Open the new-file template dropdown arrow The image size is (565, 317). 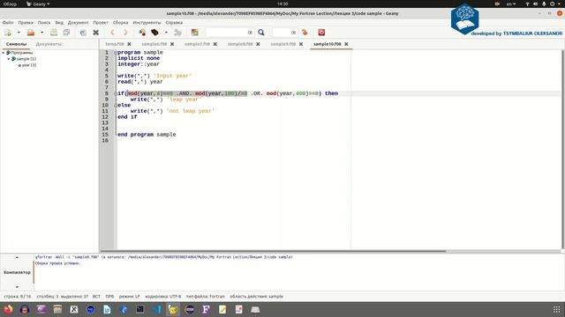[19, 33]
